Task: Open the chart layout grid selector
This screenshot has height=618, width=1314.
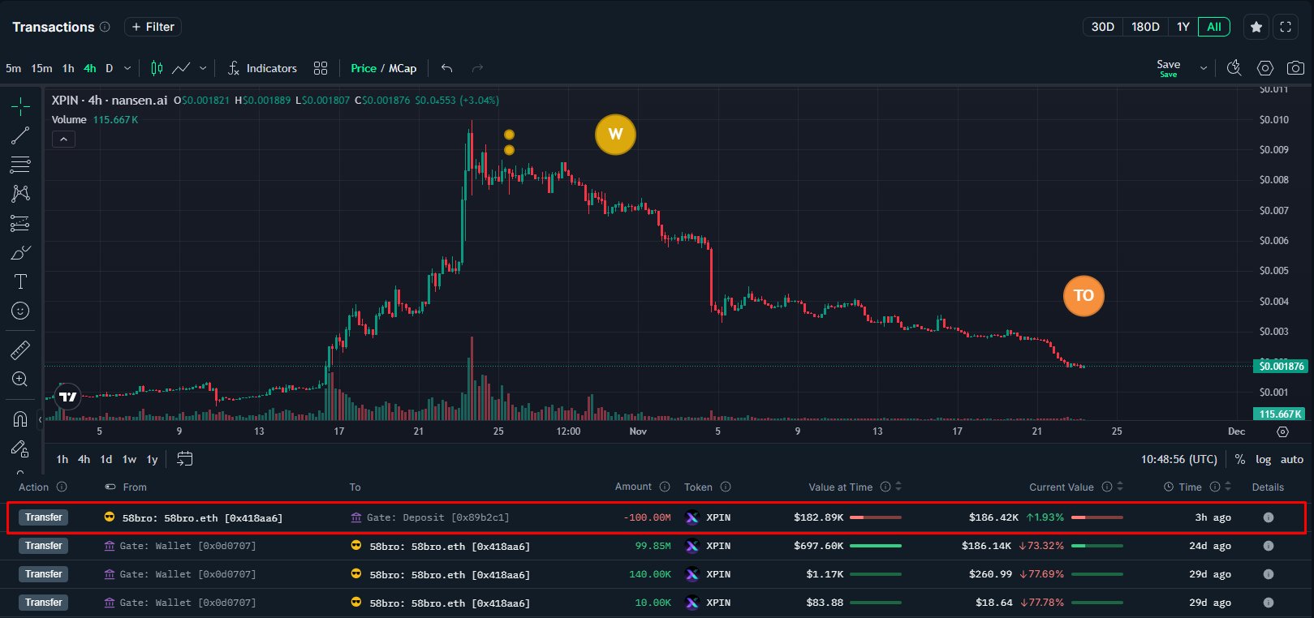Action: [x=321, y=68]
